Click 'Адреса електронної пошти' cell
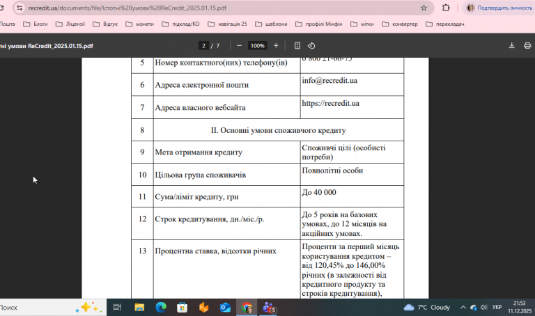The image size is (535, 316). (227, 84)
